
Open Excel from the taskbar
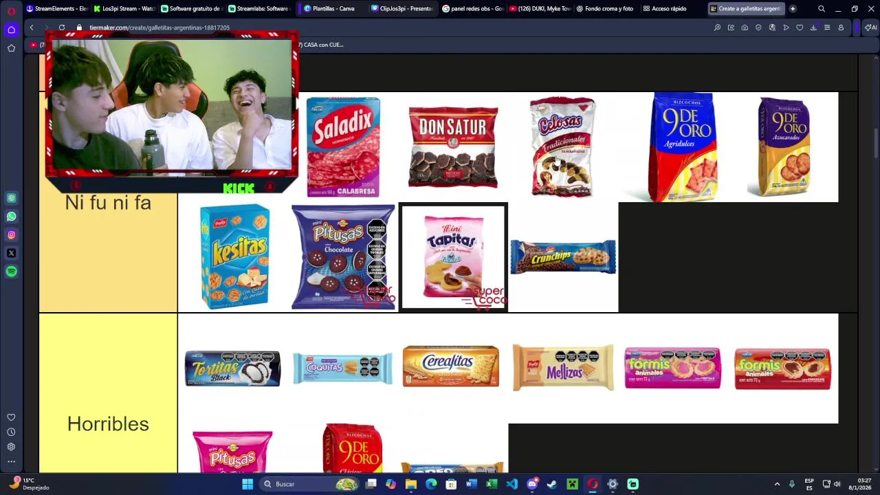click(x=492, y=484)
